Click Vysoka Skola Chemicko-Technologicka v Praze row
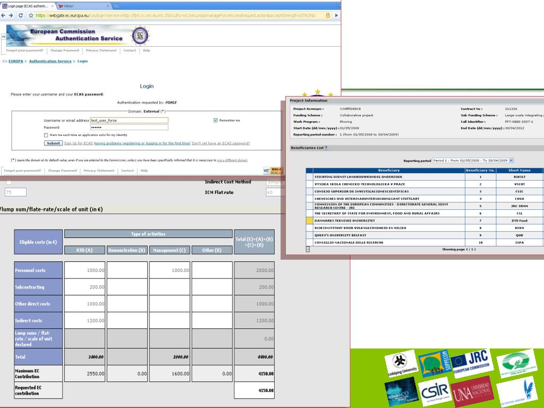544x408 pixels. click(x=424, y=184)
